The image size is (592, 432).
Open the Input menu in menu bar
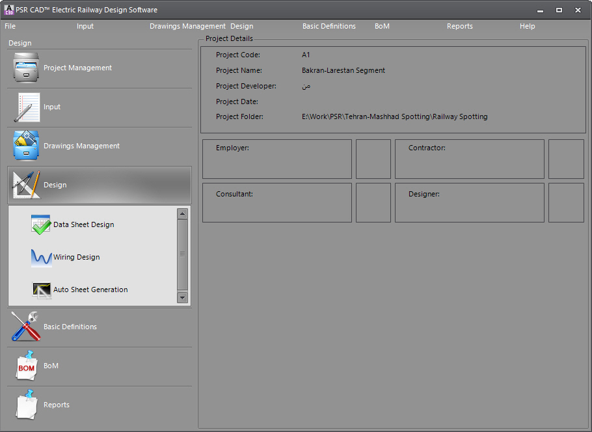(x=85, y=26)
